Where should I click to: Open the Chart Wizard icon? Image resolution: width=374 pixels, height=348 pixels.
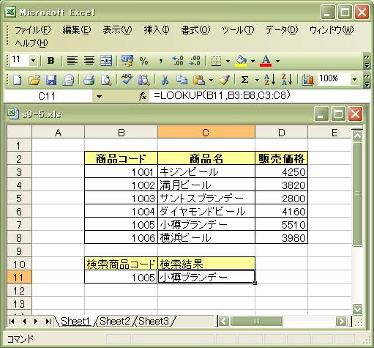coord(308,80)
